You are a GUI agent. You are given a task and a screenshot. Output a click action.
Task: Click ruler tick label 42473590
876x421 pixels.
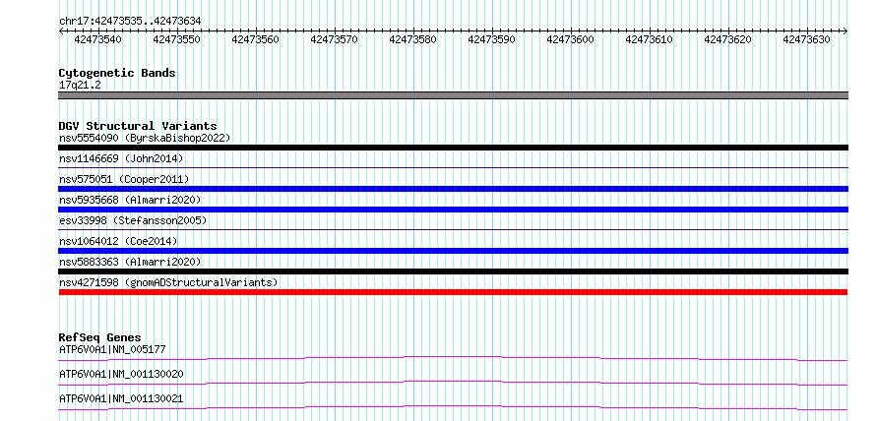click(491, 39)
